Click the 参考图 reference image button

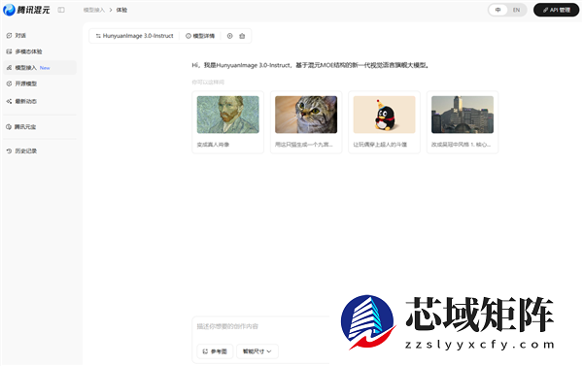(215, 351)
